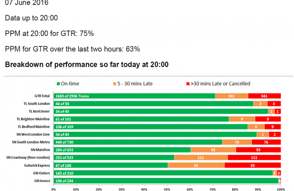Select the GTR Total row label
Screen dimensions: 294x191
coord(43,96)
